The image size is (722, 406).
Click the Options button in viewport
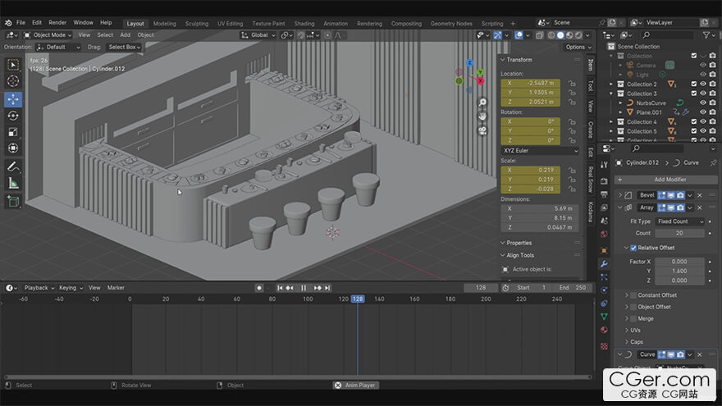(x=576, y=48)
